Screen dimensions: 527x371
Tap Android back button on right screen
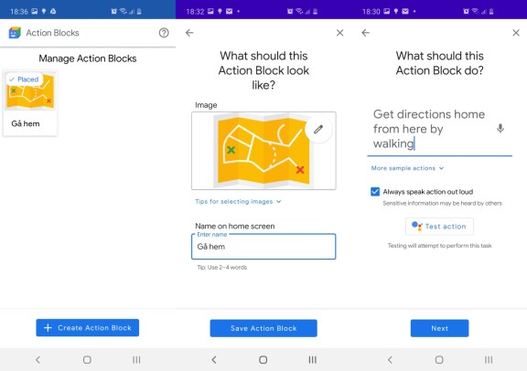[390, 360]
